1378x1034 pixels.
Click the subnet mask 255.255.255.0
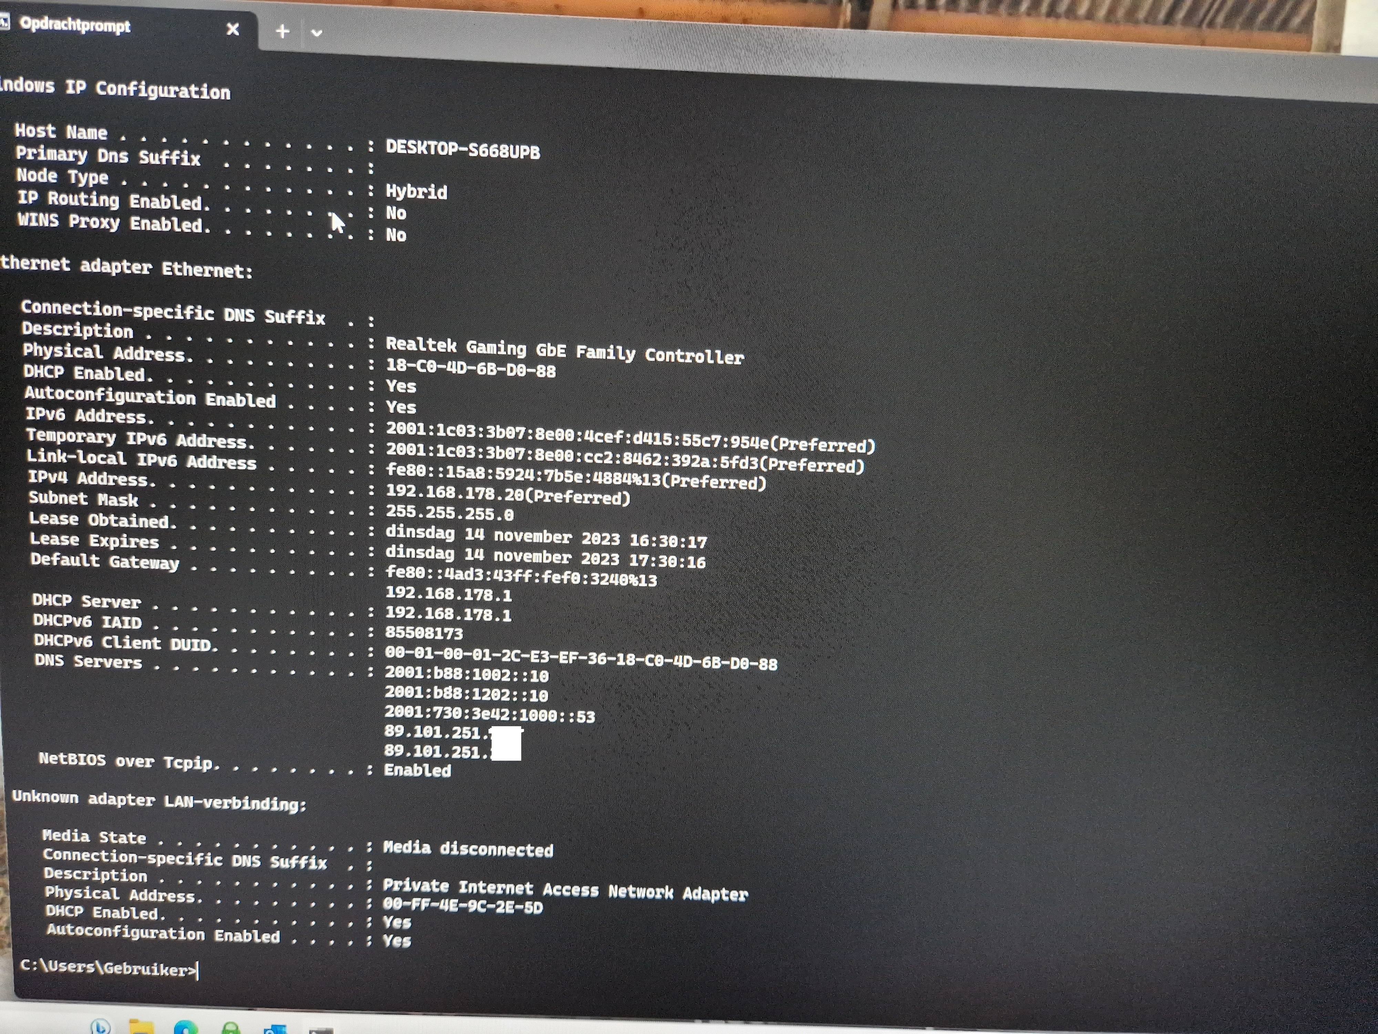[x=449, y=513]
